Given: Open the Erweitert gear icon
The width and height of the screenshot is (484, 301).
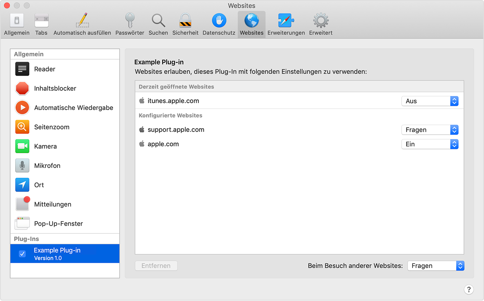Looking at the screenshot, I should 321,20.
